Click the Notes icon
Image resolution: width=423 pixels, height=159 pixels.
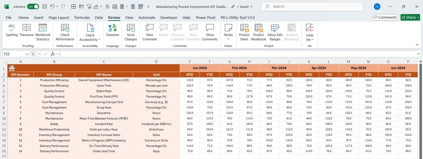[228, 28]
